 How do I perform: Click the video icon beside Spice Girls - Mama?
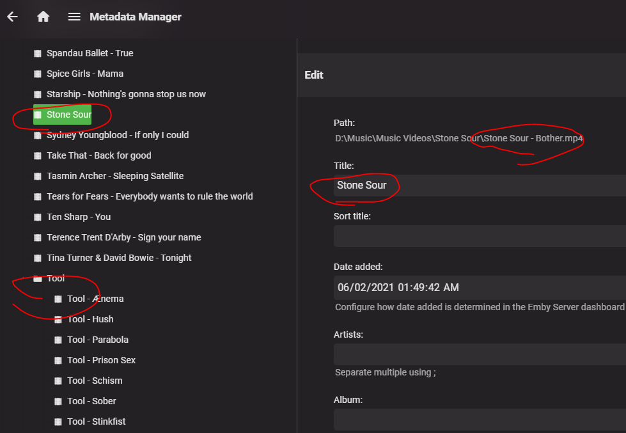click(x=38, y=74)
